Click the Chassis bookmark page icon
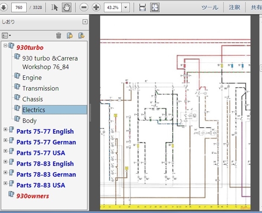 (x=17, y=97)
